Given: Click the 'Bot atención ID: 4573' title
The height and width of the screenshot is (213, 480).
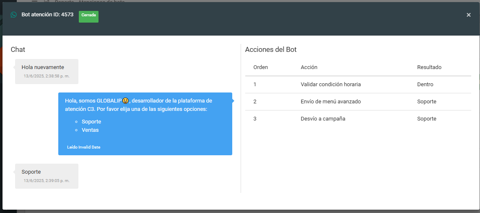Looking at the screenshot, I should 47,15.
